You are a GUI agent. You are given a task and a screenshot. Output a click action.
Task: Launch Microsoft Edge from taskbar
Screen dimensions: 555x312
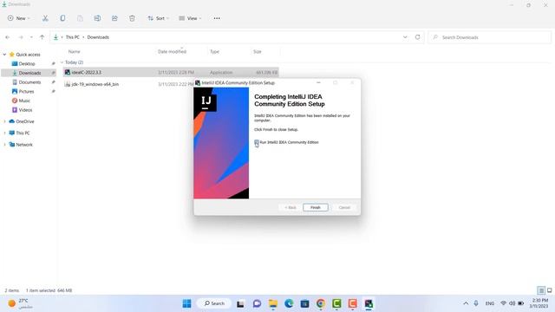tap(289, 303)
